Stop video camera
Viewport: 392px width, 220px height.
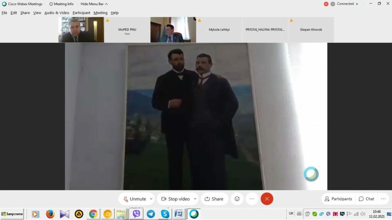click(x=175, y=199)
